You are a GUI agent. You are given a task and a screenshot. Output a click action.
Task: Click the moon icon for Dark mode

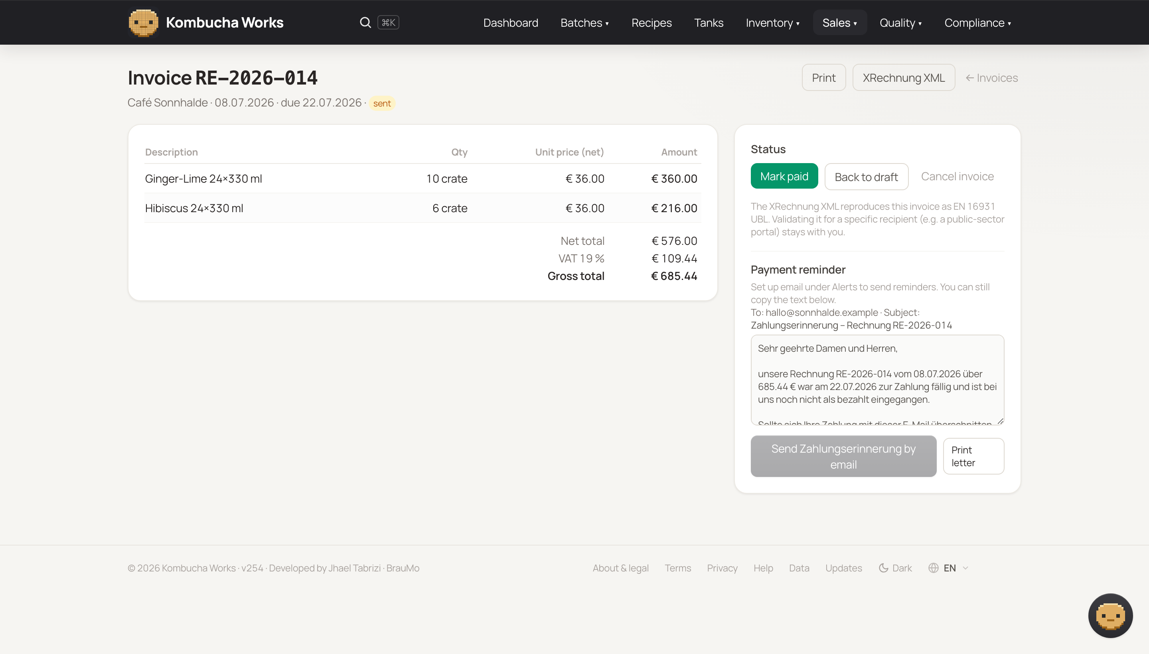pos(883,568)
